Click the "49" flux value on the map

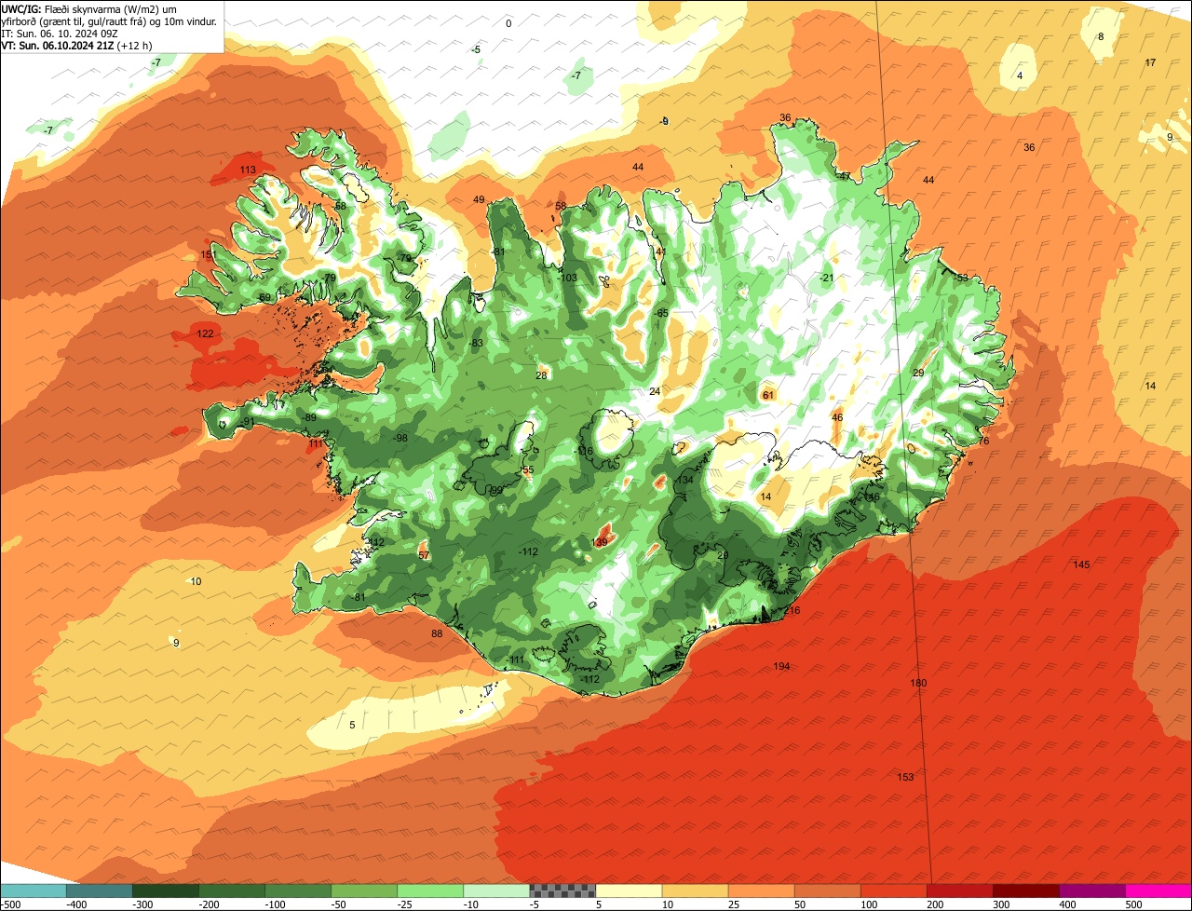pos(479,199)
